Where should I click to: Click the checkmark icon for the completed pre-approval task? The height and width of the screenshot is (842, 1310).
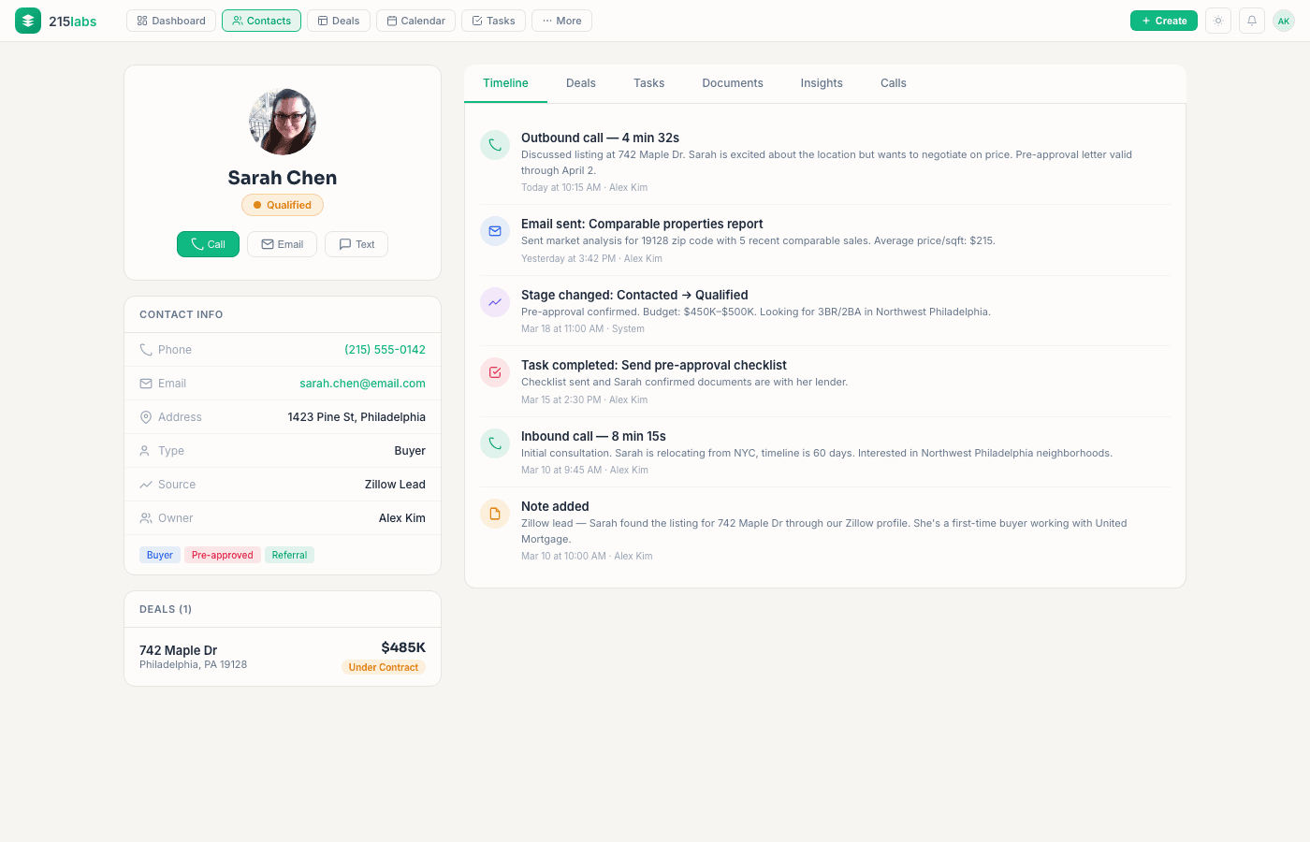[494, 371]
